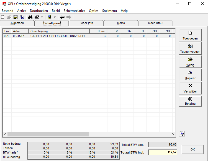
Task: Open the Snelmenu menu
Action: tap(109, 11)
